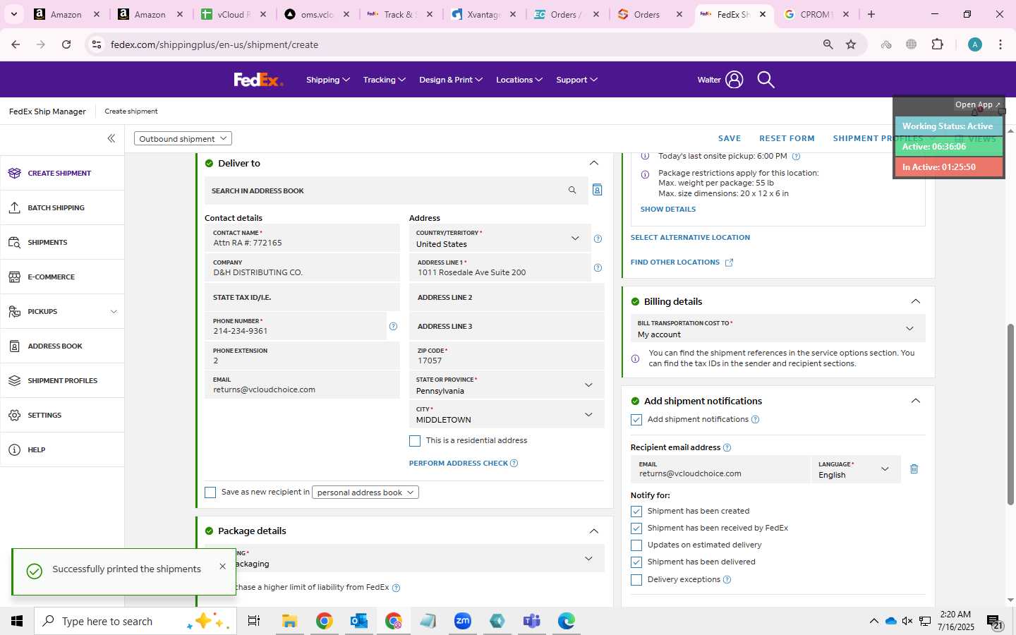Open FIND OTHER LOCATIONS link

point(682,262)
